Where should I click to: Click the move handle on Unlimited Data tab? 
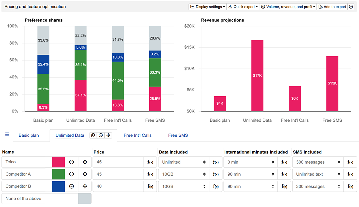(x=108, y=135)
